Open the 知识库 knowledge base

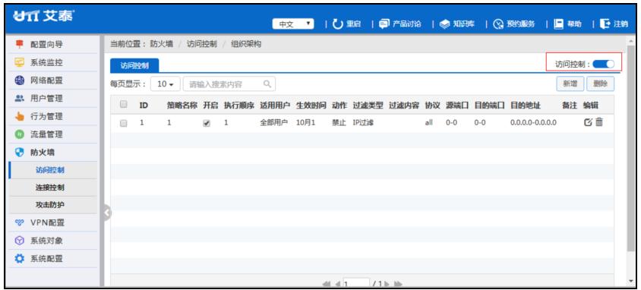(457, 24)
